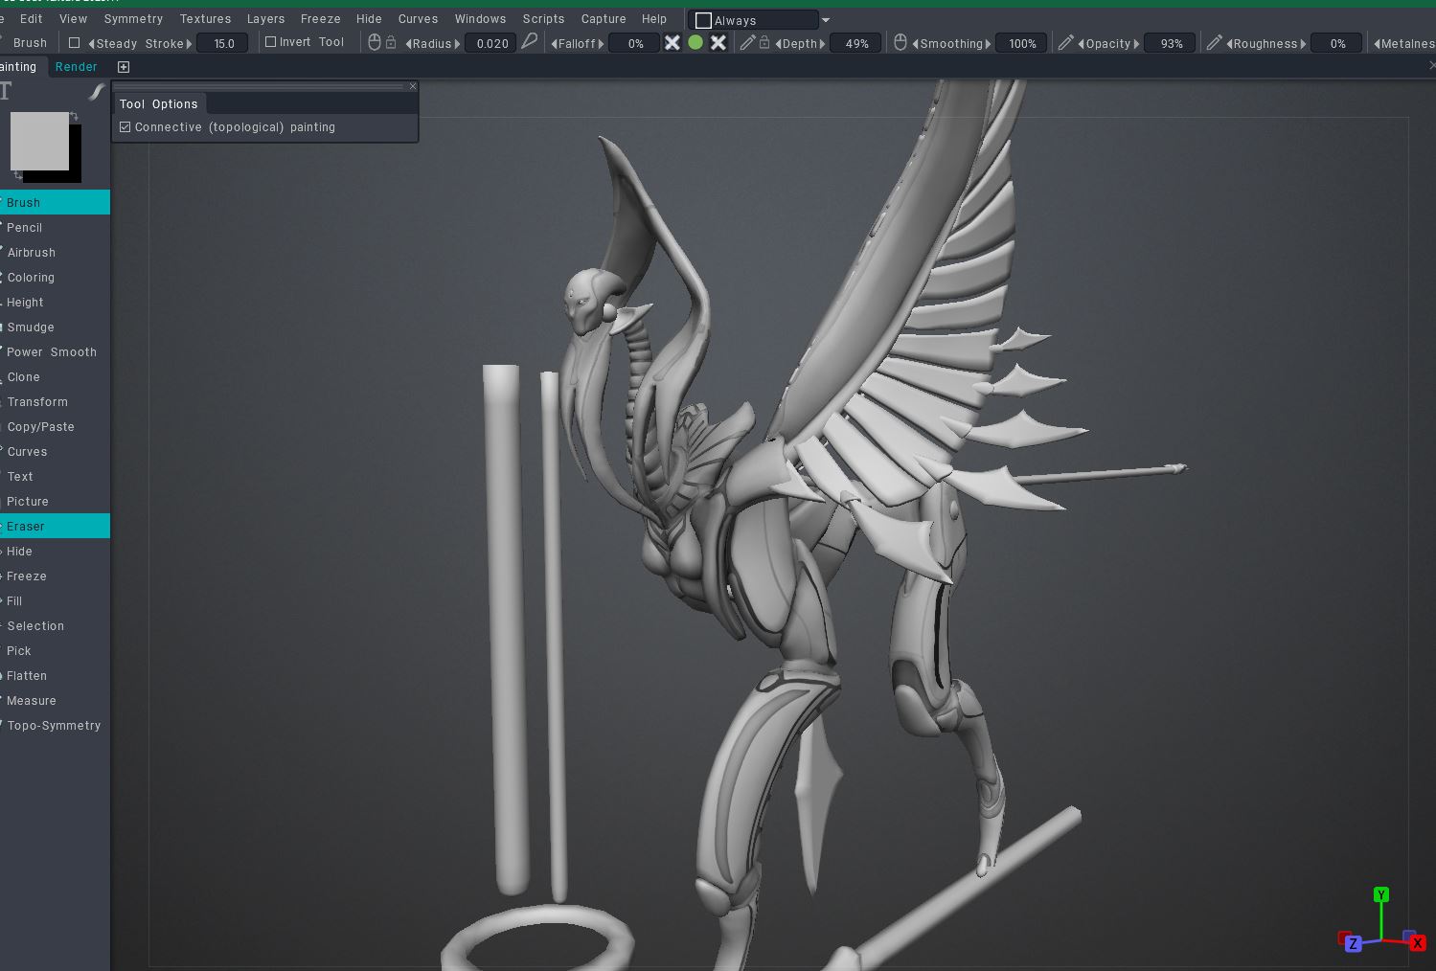Select the Smudge tool
The width and height of the screenshot is (1436, 971).
[x=31, y=327]
